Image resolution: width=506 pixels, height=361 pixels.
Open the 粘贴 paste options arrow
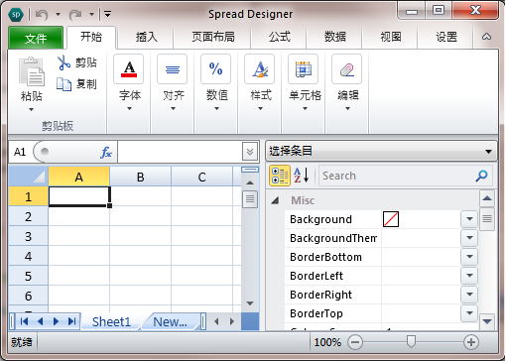tap(31, 109)
